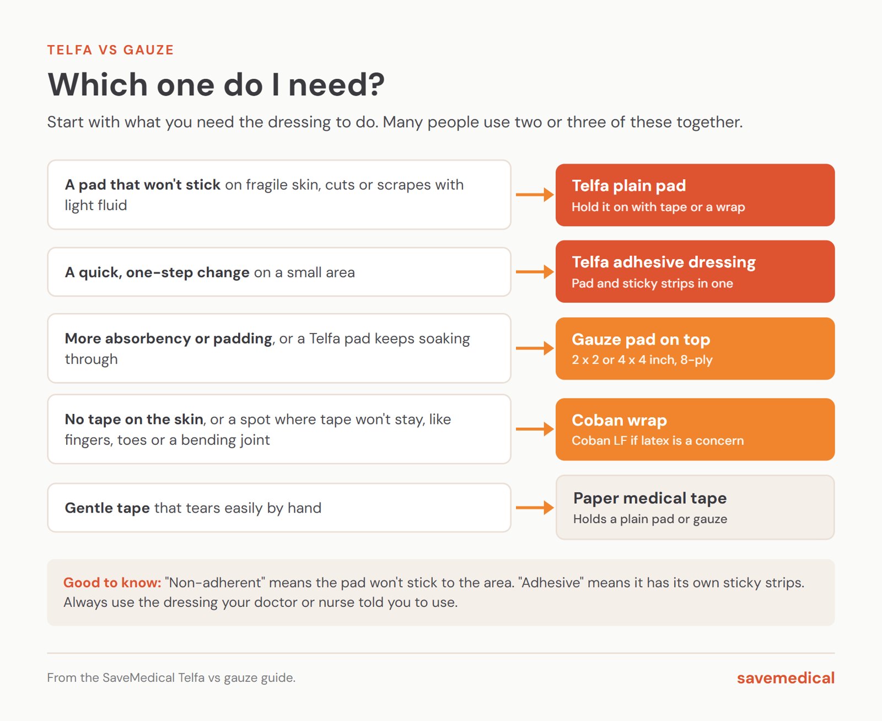This screenshot has height=721, width=882.
Task: Click the arrow pointing to Paper medical tape
Action: pos(535,508)
